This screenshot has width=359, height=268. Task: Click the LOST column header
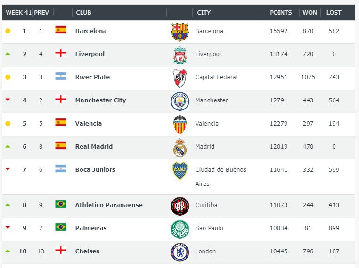click(x=334, y=13)
